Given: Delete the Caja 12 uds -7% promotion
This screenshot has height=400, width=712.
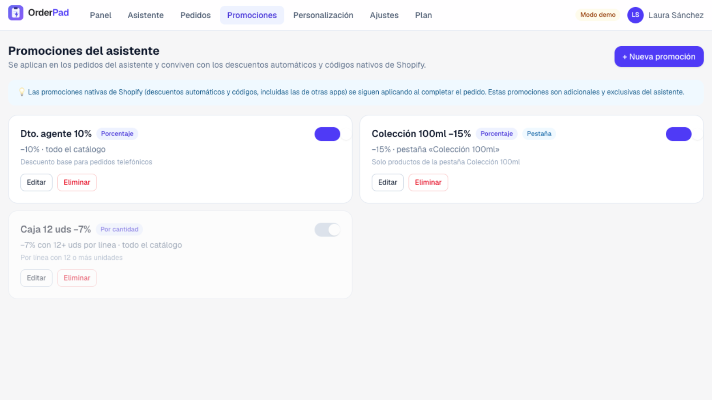Looking at the screenshot, I should tap(77, 278).
